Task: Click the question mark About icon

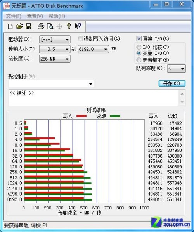Action: [69, 26]
